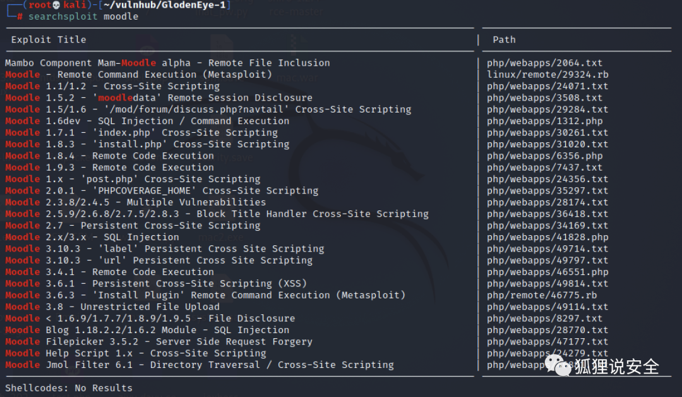Click 'Moodle 2.0.1 - PHPCOVERAGE_HOME Cross-Site Scripting'
Image resolution: width=682 pixels, height=397 pixels.
click(162, 191)
